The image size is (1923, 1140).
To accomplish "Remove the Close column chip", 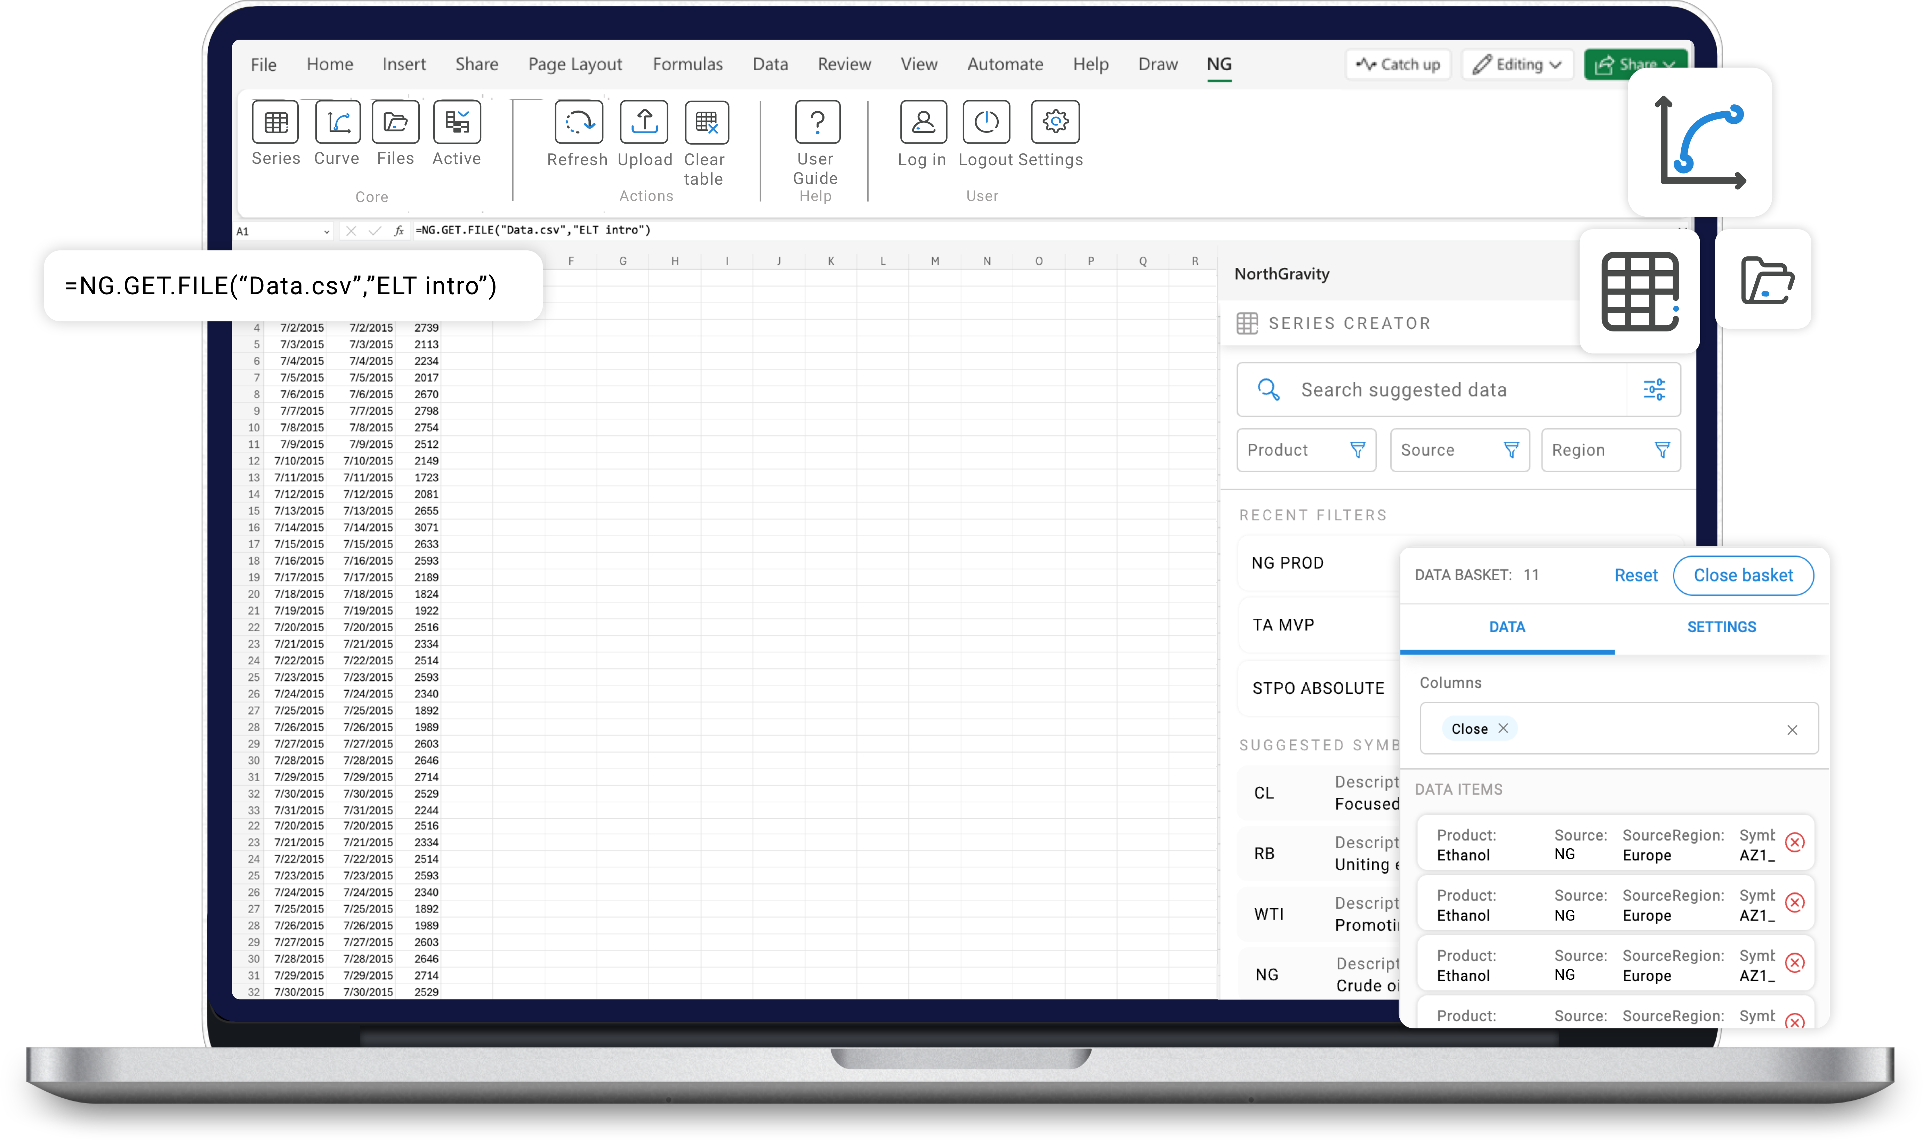I will coord(1503,728).
